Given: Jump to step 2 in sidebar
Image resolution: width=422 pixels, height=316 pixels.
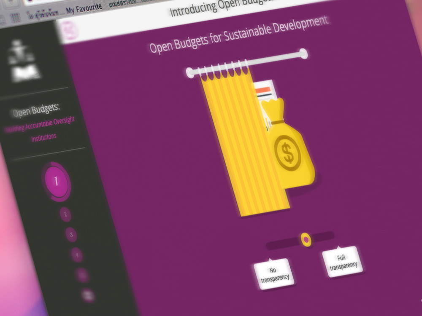Looking at the screenshot, I should click(x=65, y=214).
